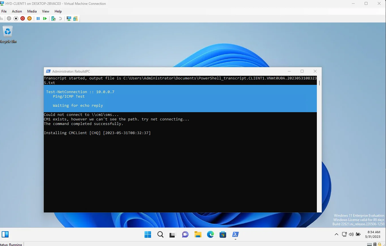Click the Save virtual machine state icon
The width and height of the screenshot is (386, 246).
[x=29, y=18]
